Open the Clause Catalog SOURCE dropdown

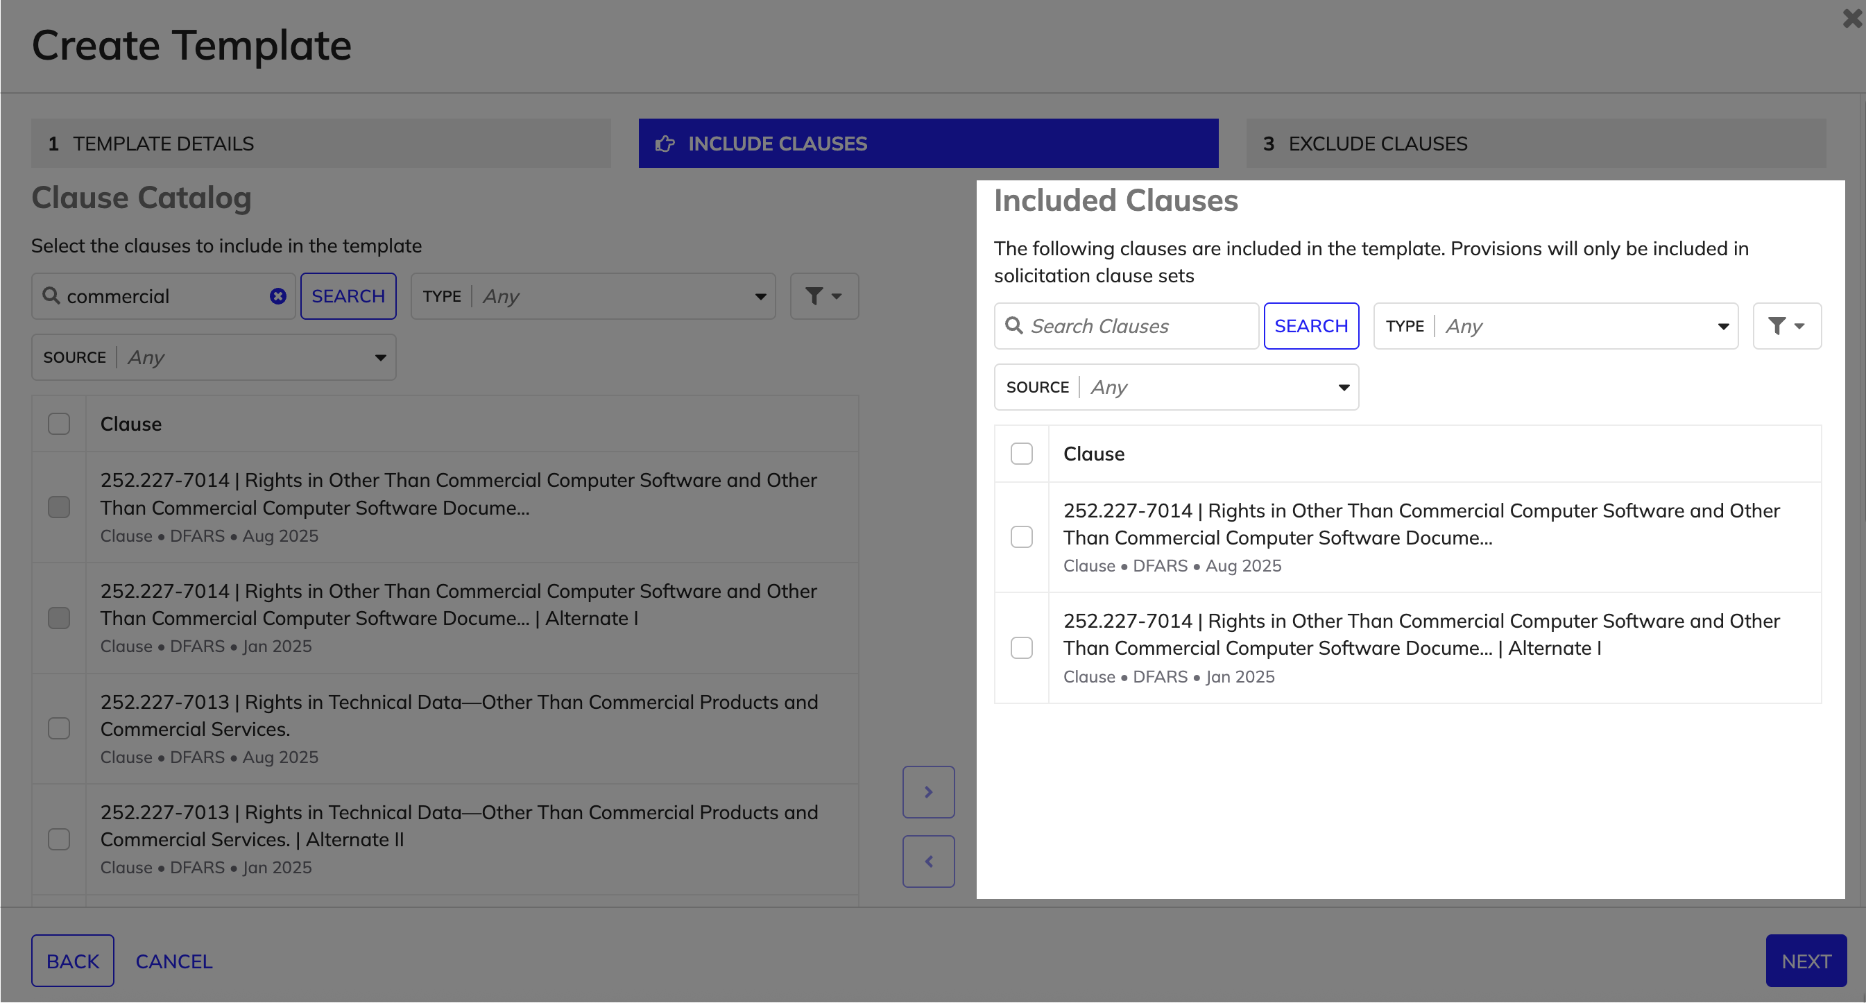[x=214, y=357]
